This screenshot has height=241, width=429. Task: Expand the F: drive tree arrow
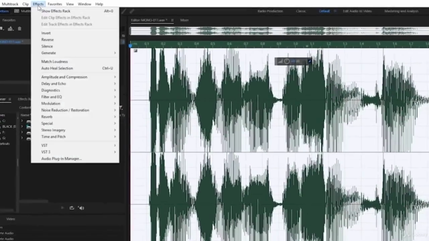click(x=22, y=133)
